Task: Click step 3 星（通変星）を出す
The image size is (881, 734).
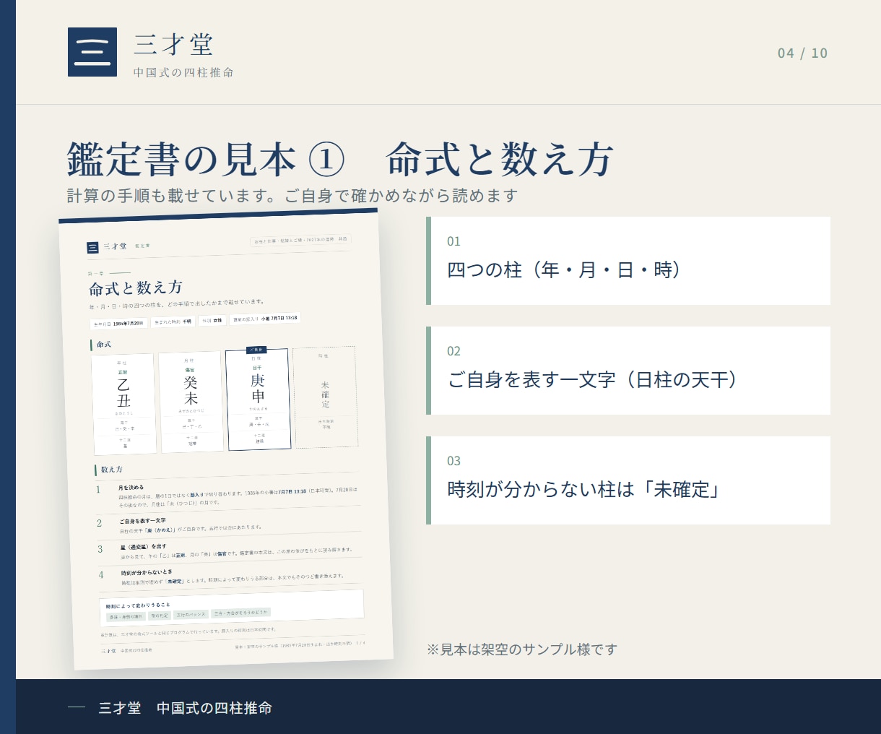Action: (x=231, y=551)
